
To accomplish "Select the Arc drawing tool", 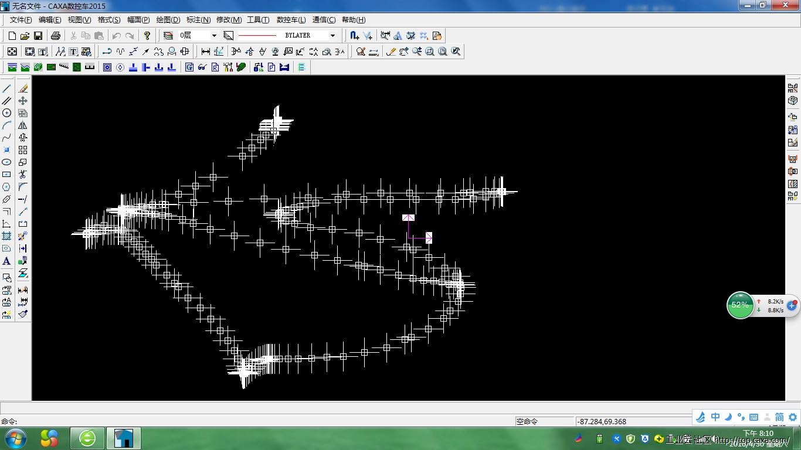I will (7, 125).
